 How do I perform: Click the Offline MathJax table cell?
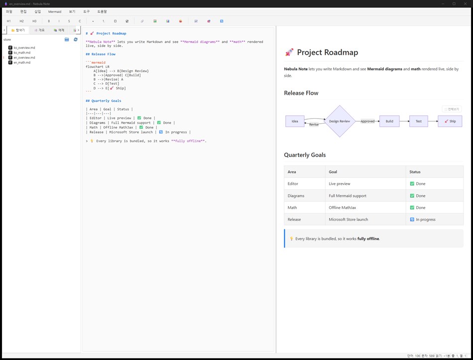[365, 207]
